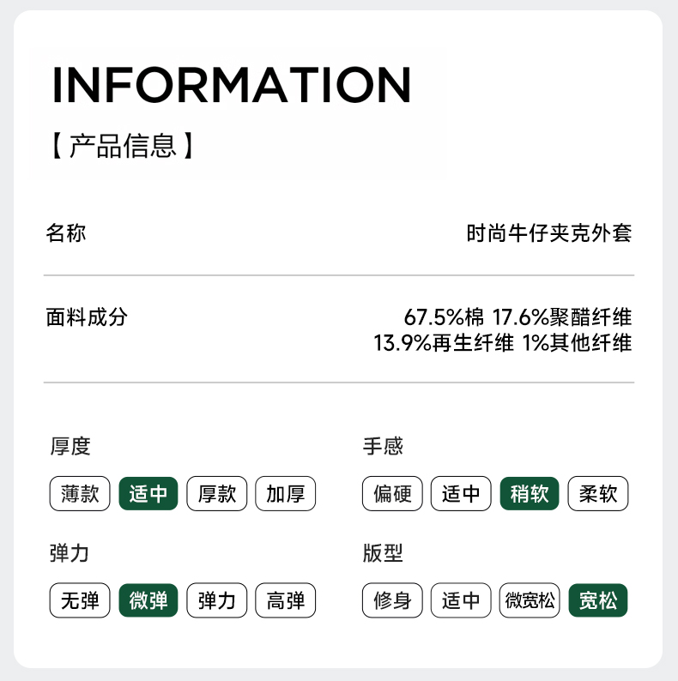Pick the 微宽松 fit option
Screen dimensions: 678x681
(x=530, y=600)
